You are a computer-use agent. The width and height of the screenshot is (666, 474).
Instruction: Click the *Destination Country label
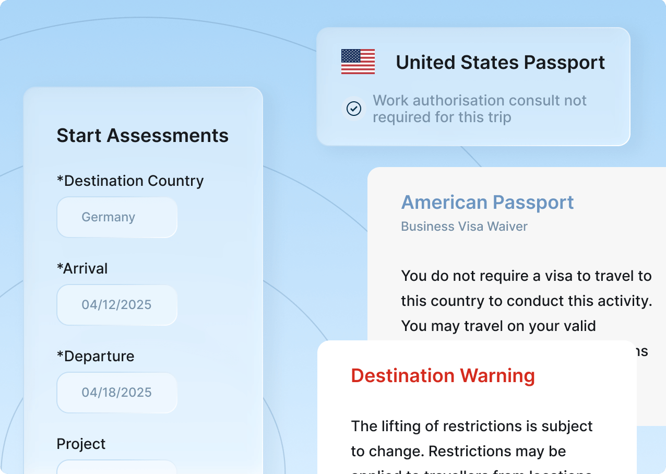(x=130, y=181)
